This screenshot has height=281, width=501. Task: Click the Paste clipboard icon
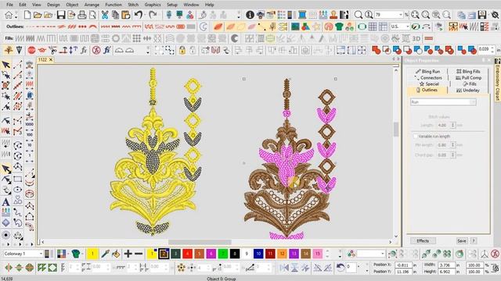click(x=126, y=15)
